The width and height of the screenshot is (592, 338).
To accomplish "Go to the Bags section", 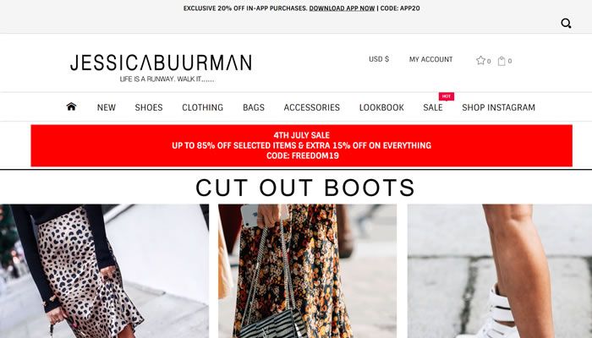I will point(254,107).
